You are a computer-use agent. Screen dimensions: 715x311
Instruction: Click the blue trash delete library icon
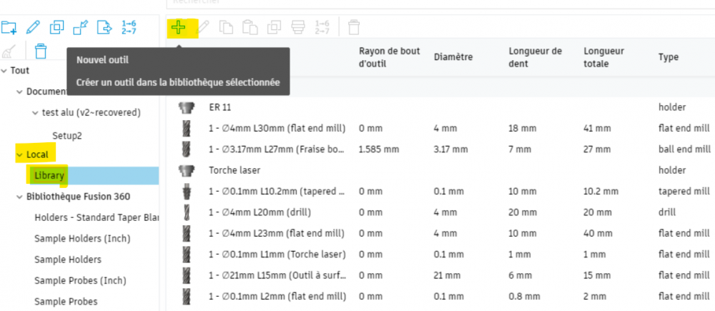[x=41, y=51]
